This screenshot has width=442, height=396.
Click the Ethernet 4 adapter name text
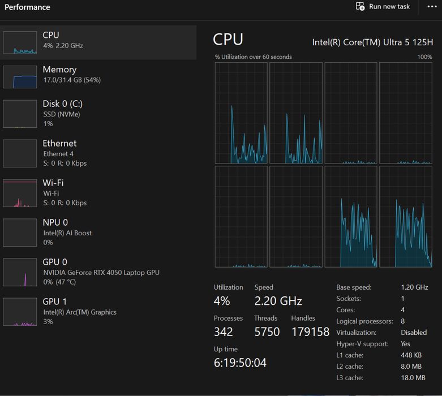(58, 154)
